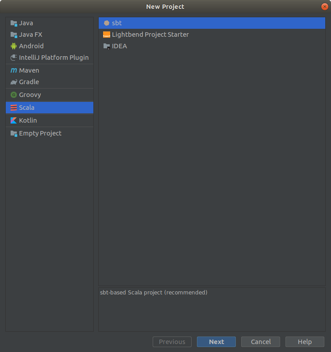Select Java project type label
The image size is (331, 352).
pos(26,23)
